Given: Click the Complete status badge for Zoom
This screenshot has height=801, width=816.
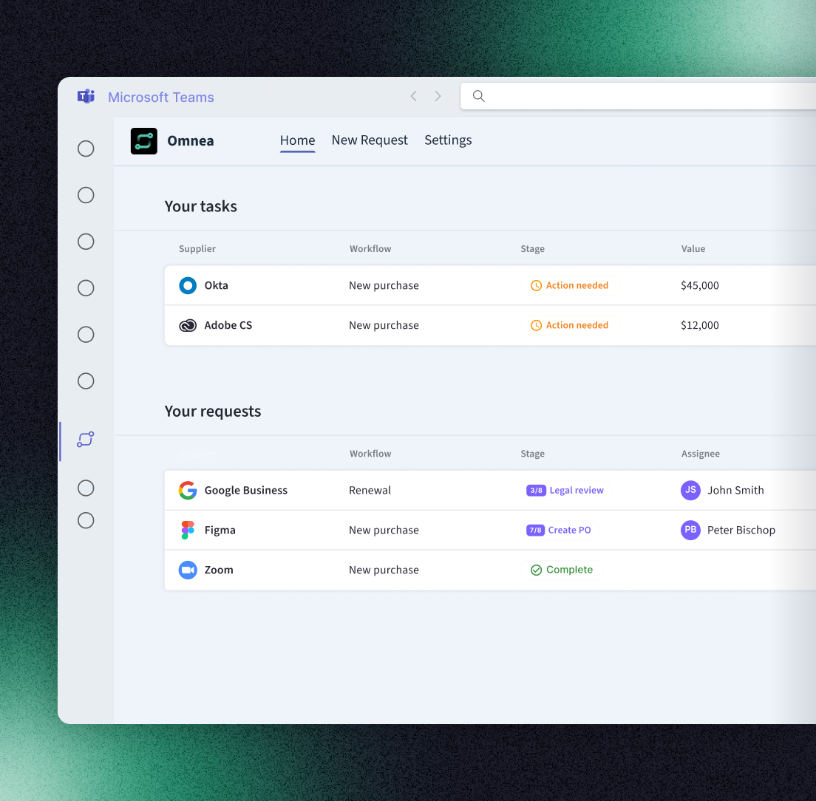Looking at the screenshot, I should point(562,570).
